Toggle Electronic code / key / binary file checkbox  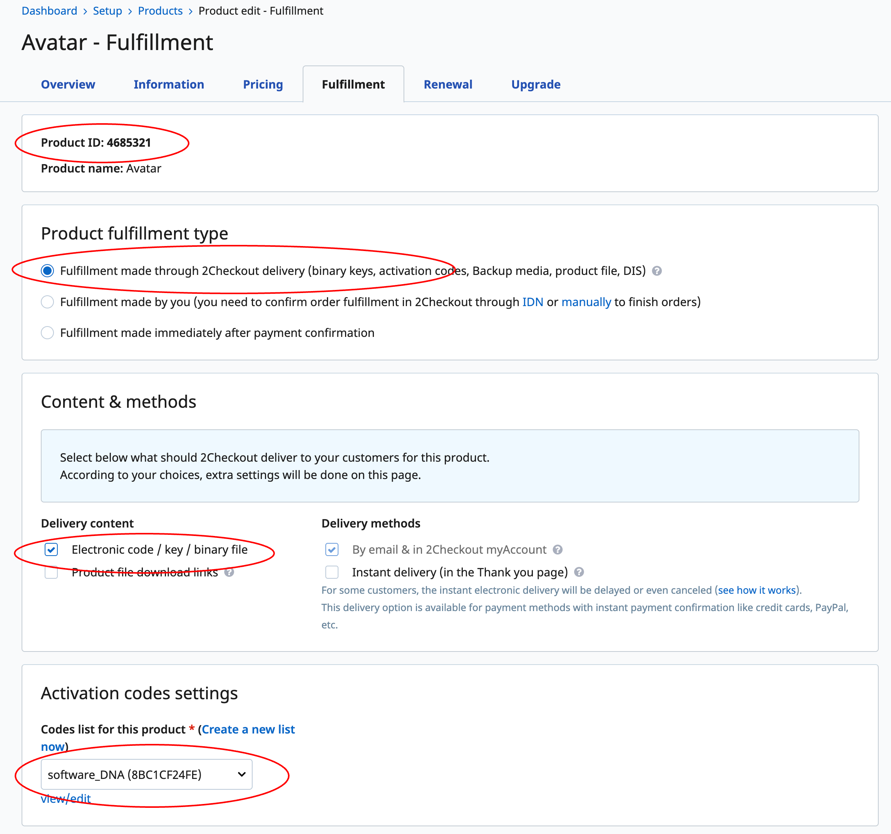click(x=52, y=550)
